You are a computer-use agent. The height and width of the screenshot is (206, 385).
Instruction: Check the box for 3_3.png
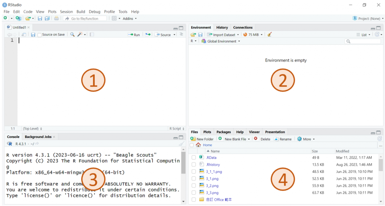click(194, 193)
